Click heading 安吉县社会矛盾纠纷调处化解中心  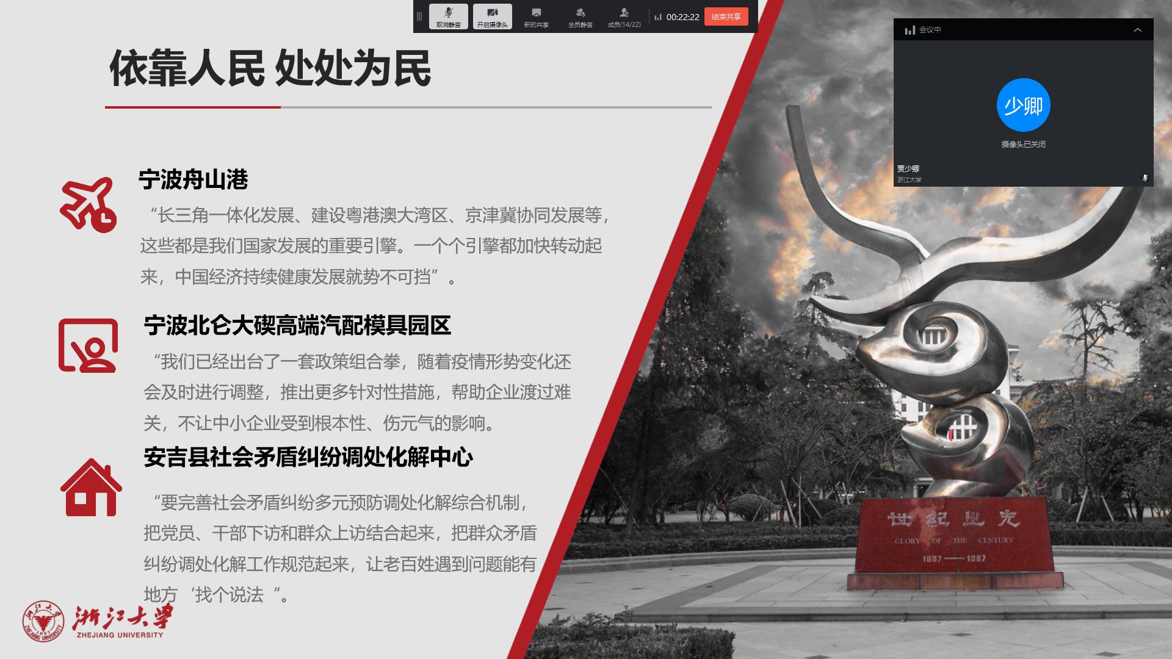(x=308, y=457)
